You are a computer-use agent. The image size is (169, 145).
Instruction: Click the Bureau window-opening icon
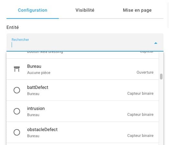click(x=17, y=69)
